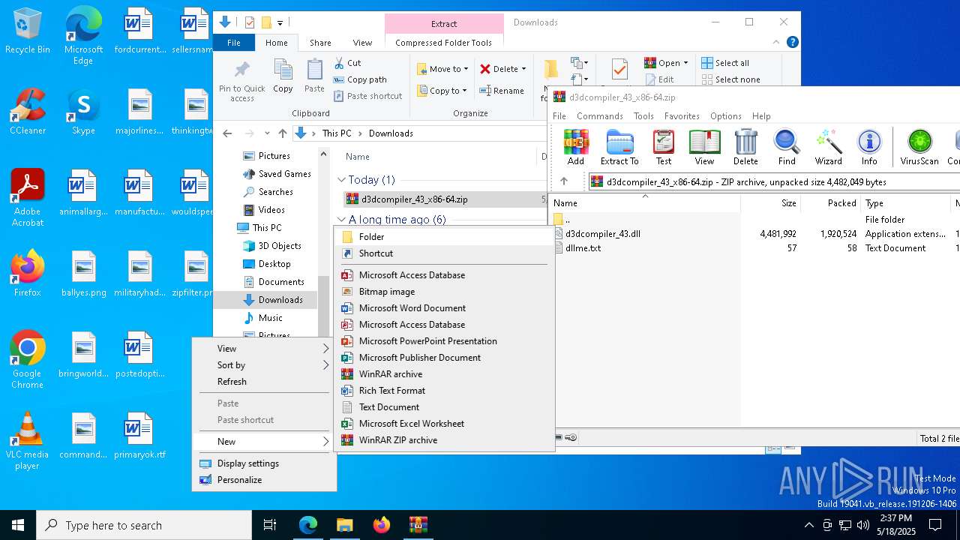Screen dimensions: 960x540
Task: Open Microsoft Edge from the taskbar
Action: pos(308,525)
